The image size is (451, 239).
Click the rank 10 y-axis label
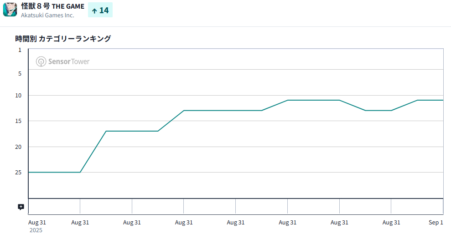point(19,96)
